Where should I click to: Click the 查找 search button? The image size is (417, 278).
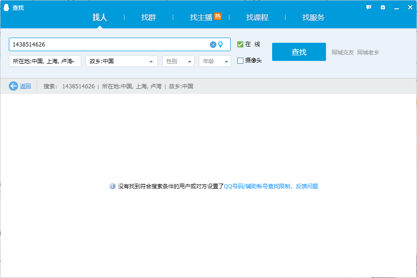point(299,52)
